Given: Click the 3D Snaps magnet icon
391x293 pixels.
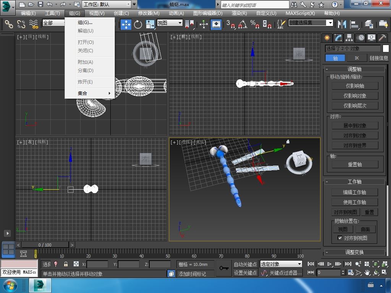Looking at the screenshot, I should [x=231, y=24].
